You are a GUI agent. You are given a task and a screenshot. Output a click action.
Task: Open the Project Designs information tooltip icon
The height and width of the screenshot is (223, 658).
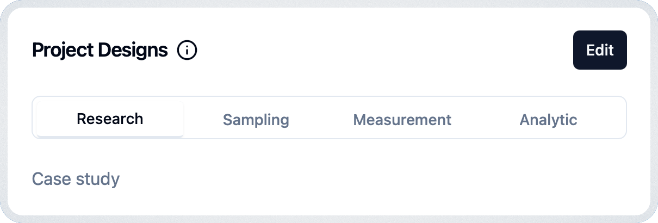click(x=187, y=51)
